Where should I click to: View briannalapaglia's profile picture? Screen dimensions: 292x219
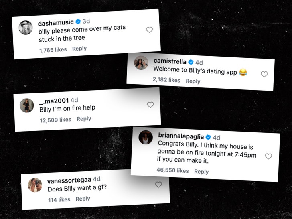click(146, 137)
